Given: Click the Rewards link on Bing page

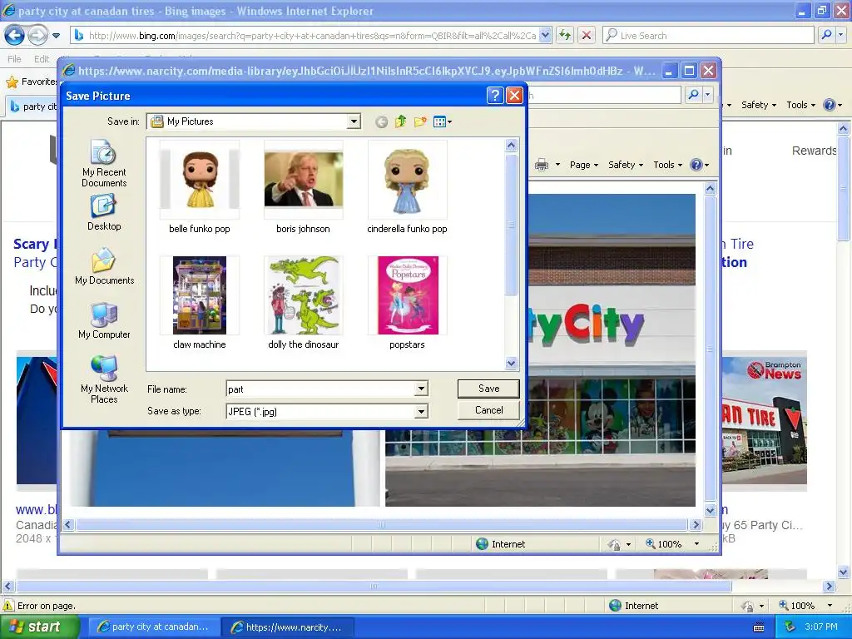Looking at the screenshot, I should (x=814, y=151).
